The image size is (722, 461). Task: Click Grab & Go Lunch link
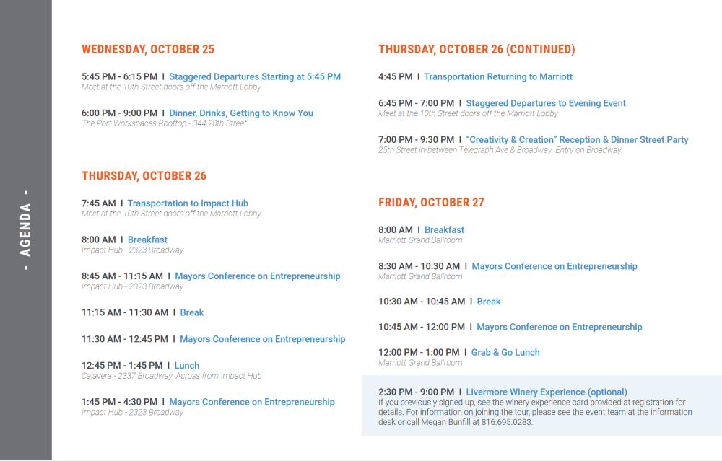[x=505, y=352]
